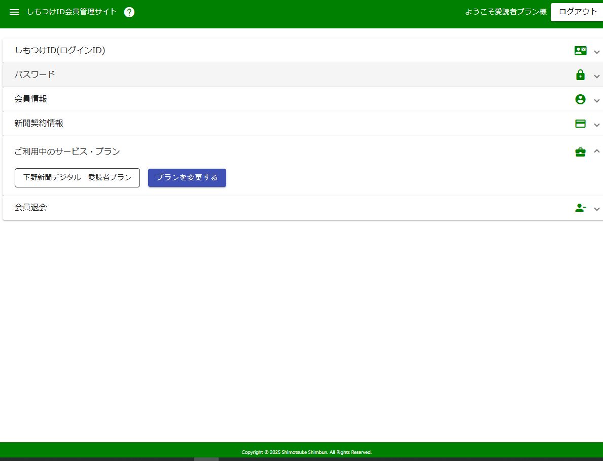Collapse the ご利用中のサービス・プラン chevron
603x461 pixels.
(x=597, y=151)
